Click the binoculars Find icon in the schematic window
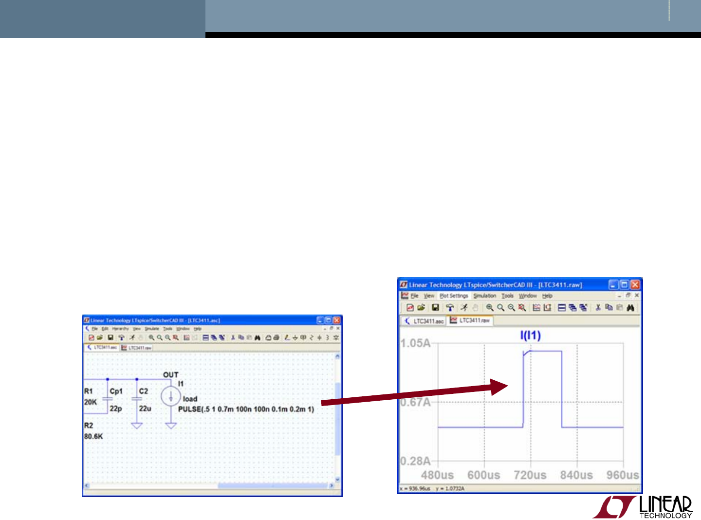This screenshot has height=520, width=701. pos(258,337)
